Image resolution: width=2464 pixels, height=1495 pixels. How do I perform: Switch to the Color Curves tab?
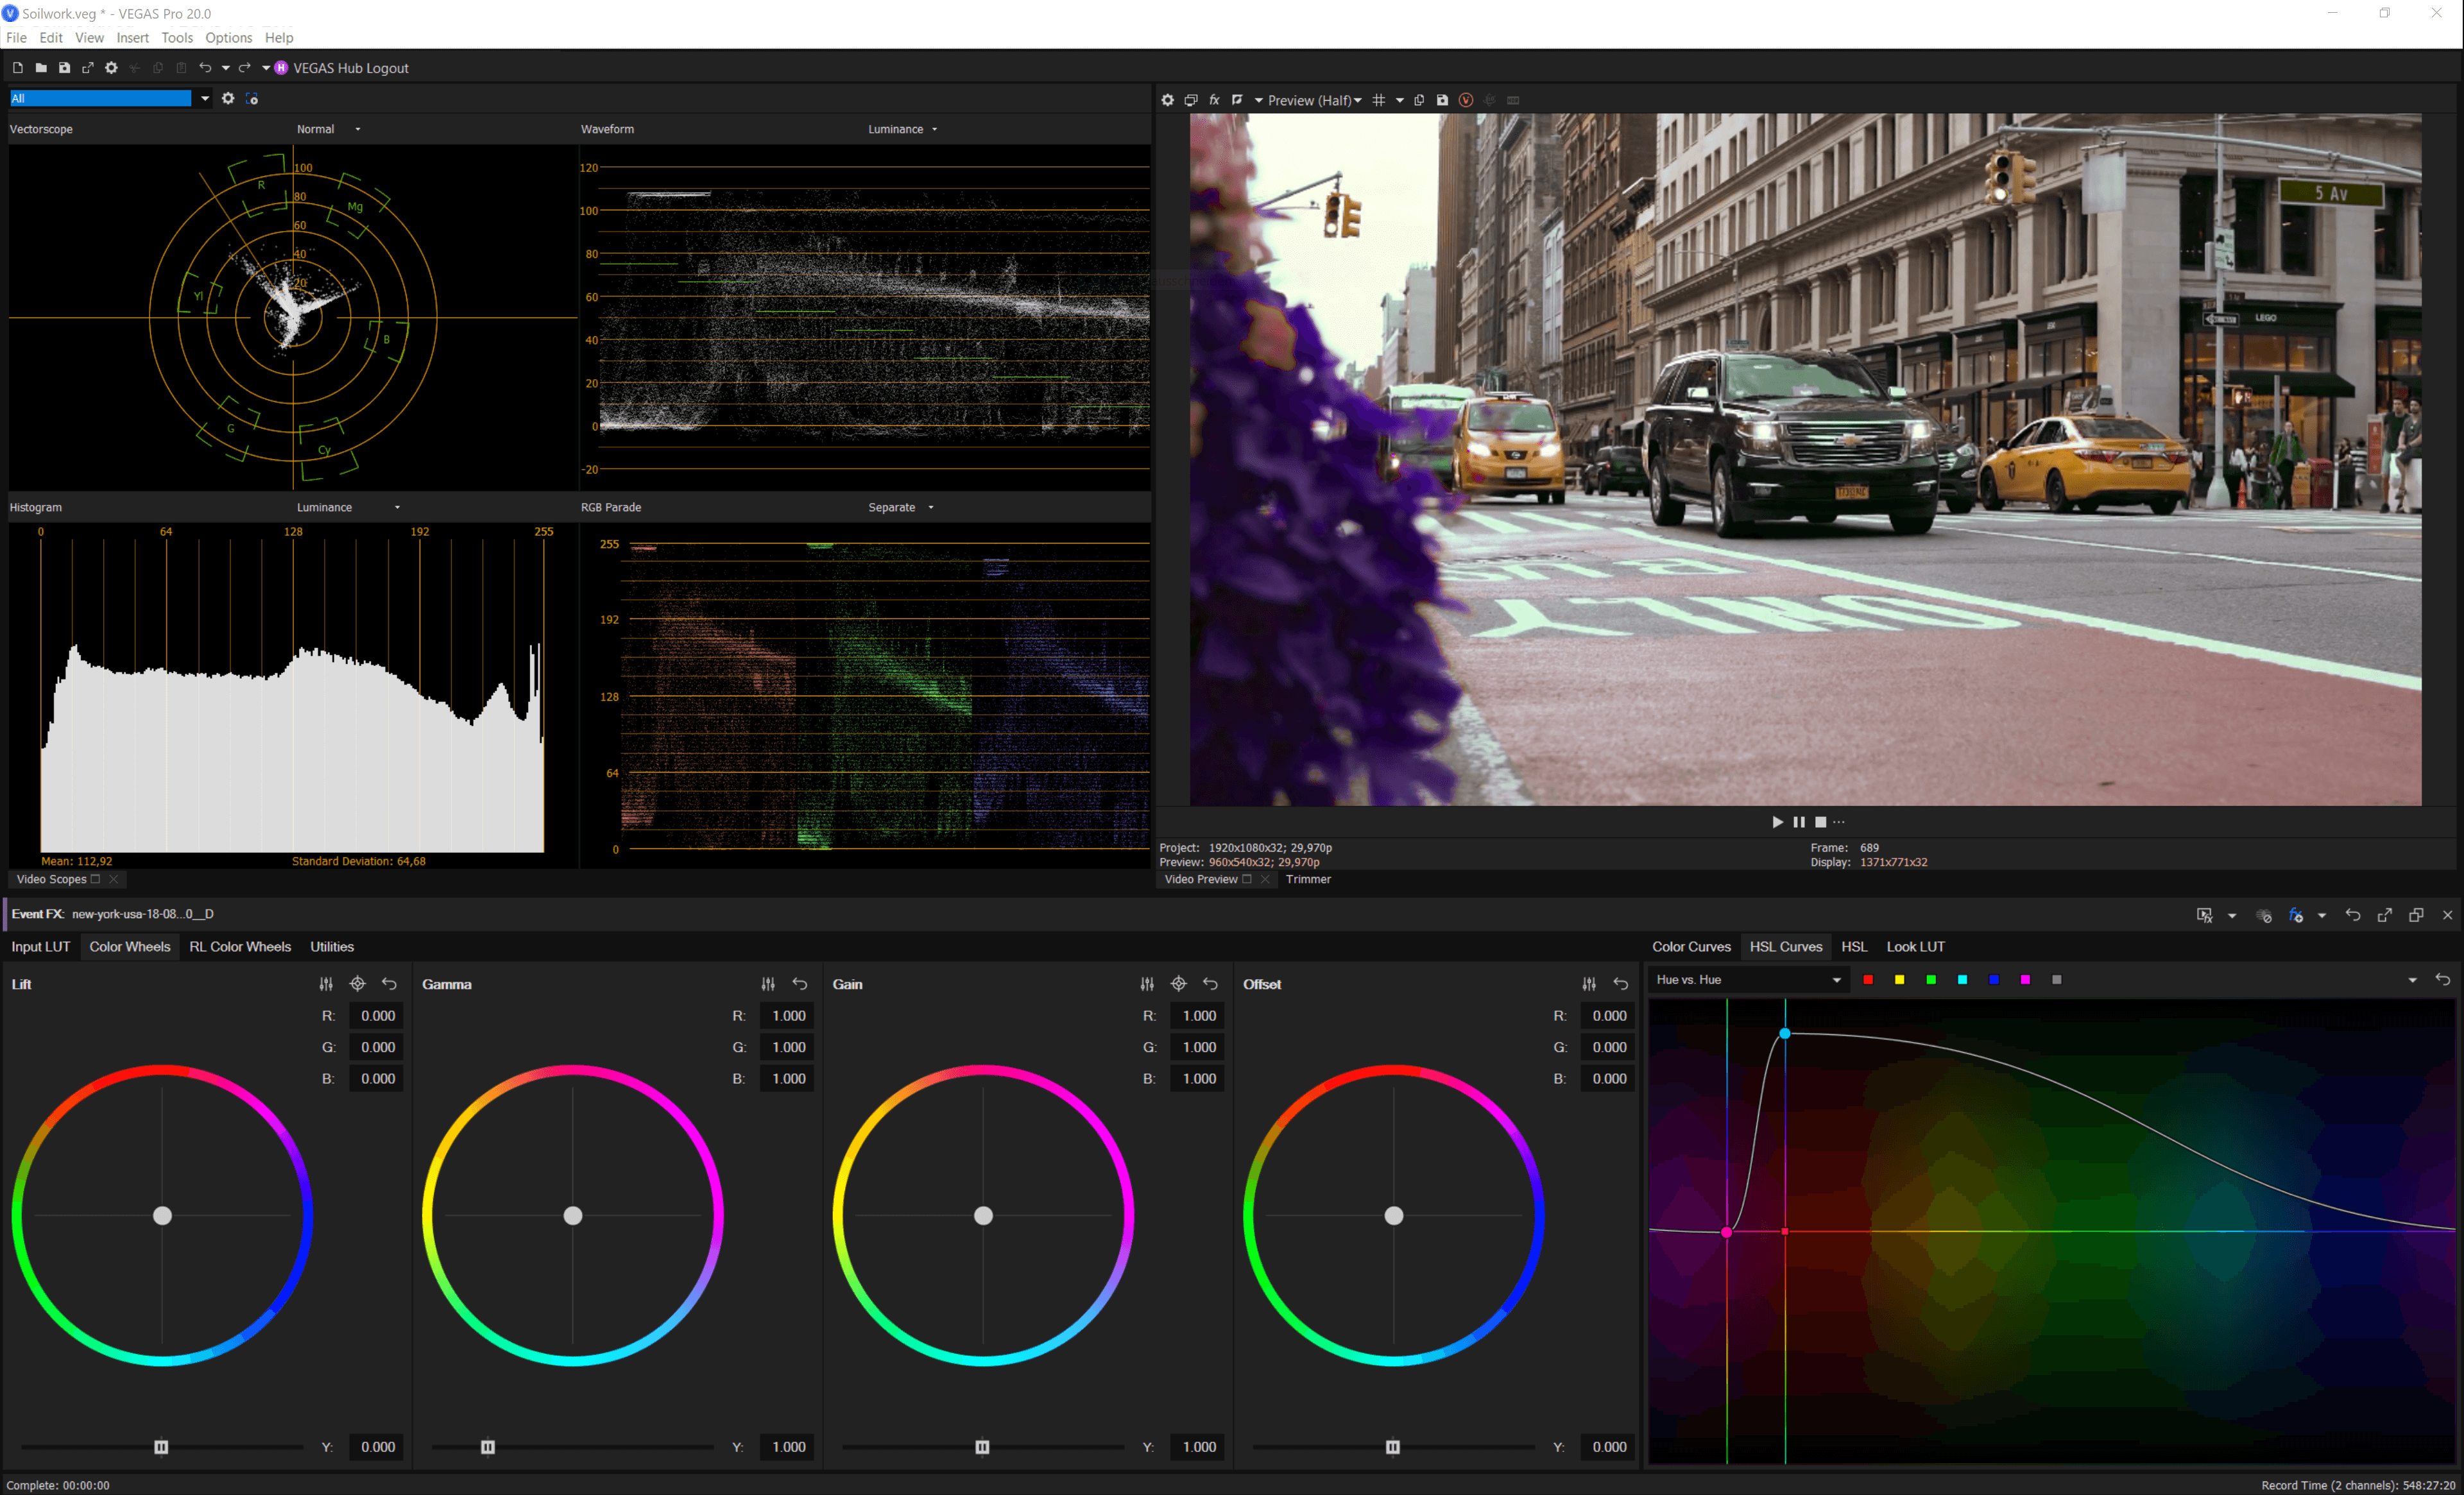click(x=1691, y=947)
